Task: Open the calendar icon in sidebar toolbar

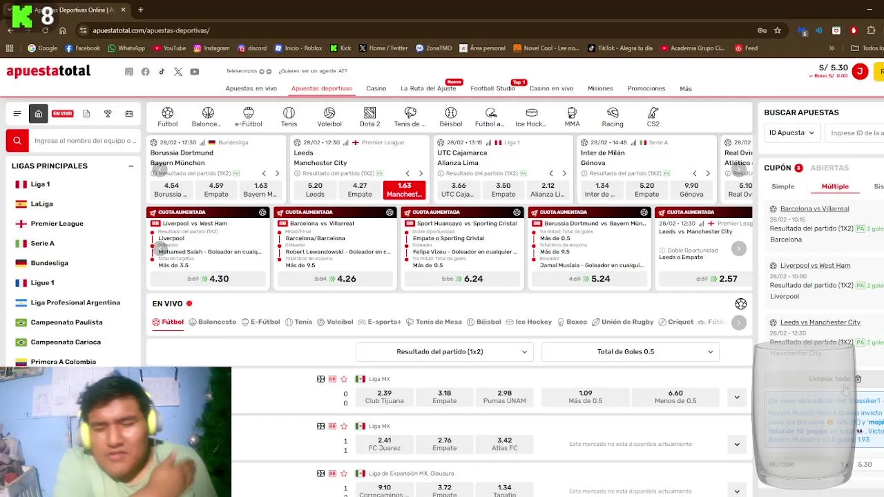Action: coord(129,114)
